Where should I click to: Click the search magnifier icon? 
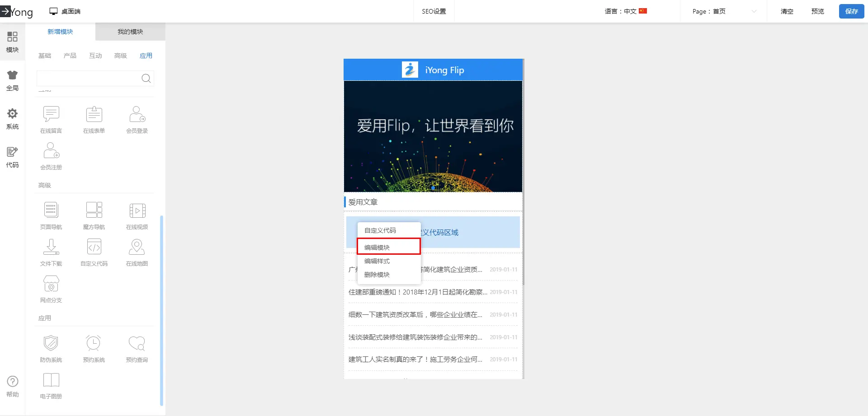point(146,79)
